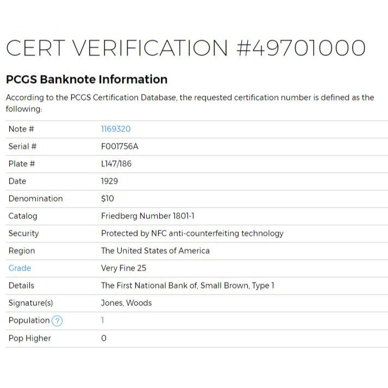Screen dimensions: 388x388
Task: Click the PCGS Certification Database description paragraph
Action: click(190, 103)
